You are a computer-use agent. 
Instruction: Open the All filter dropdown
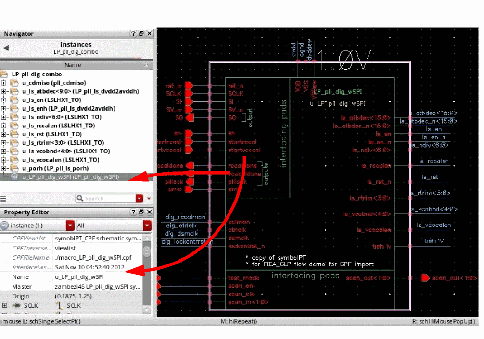click(147, 226)
